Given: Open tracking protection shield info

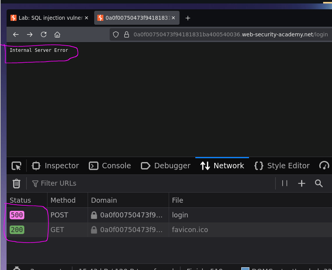Looking at the screenshot, I should click(116, 34).
